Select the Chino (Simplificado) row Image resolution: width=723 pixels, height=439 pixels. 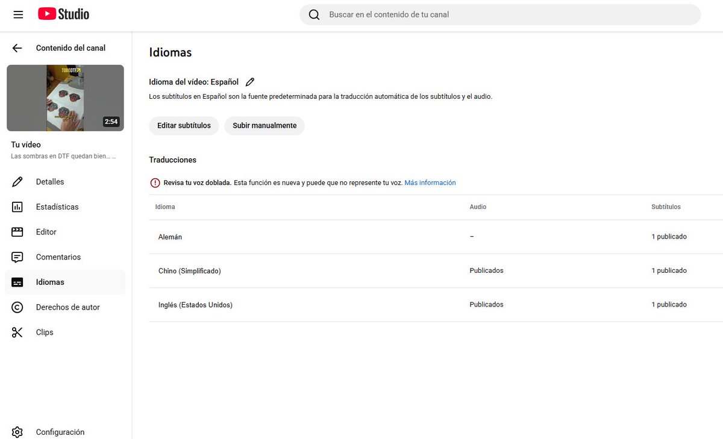pos(436,271)
